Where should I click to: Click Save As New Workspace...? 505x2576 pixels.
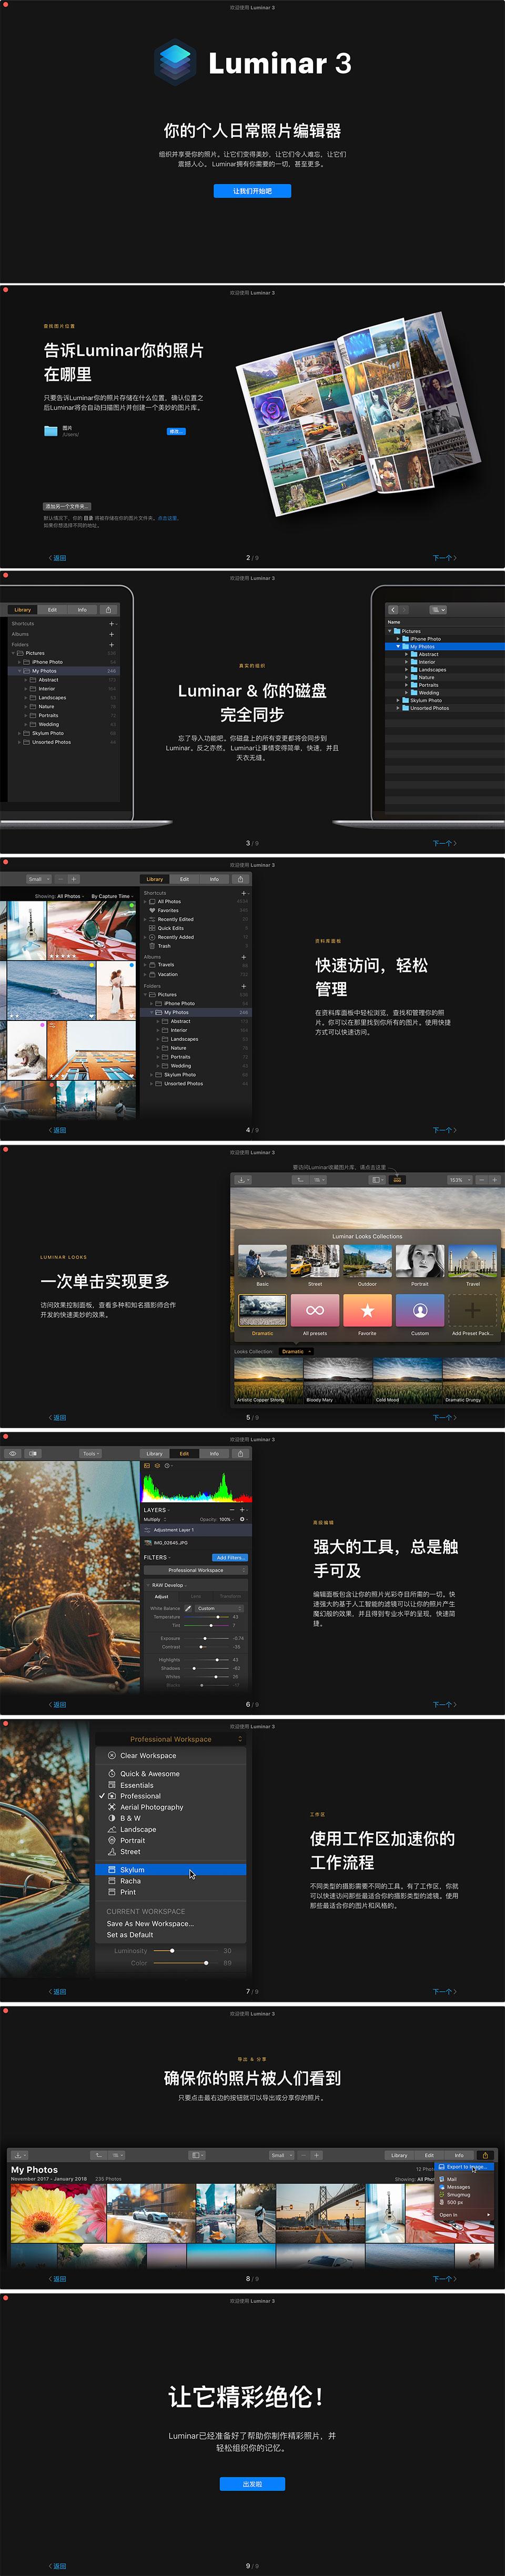coord(150,1923)
